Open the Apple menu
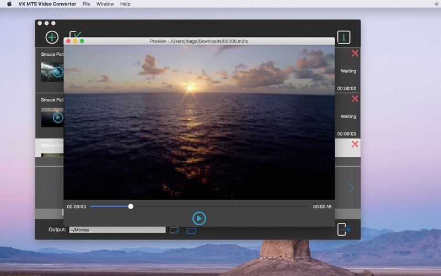This screenshot has height=276, width=441. [9, 4]
